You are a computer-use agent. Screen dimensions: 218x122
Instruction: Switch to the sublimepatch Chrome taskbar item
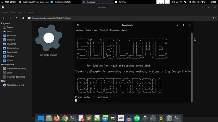(34, 2)
